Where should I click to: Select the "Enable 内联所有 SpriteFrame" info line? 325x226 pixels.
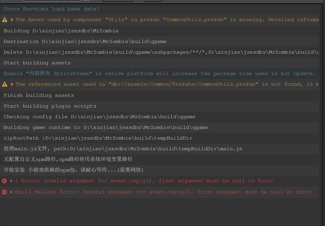(x=159, y=73)
